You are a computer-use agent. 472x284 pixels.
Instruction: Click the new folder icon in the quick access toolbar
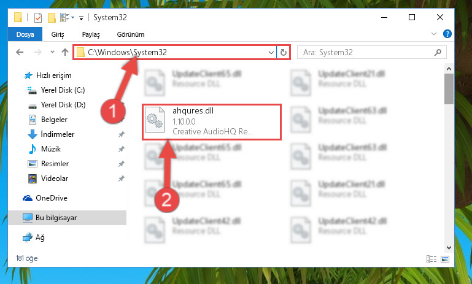(52, 18)
